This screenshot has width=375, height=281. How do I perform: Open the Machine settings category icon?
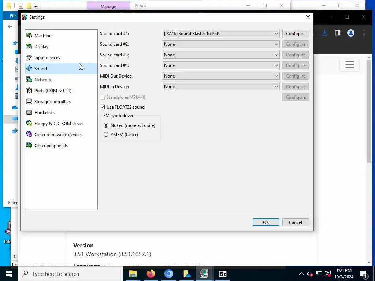pos(29,35)
